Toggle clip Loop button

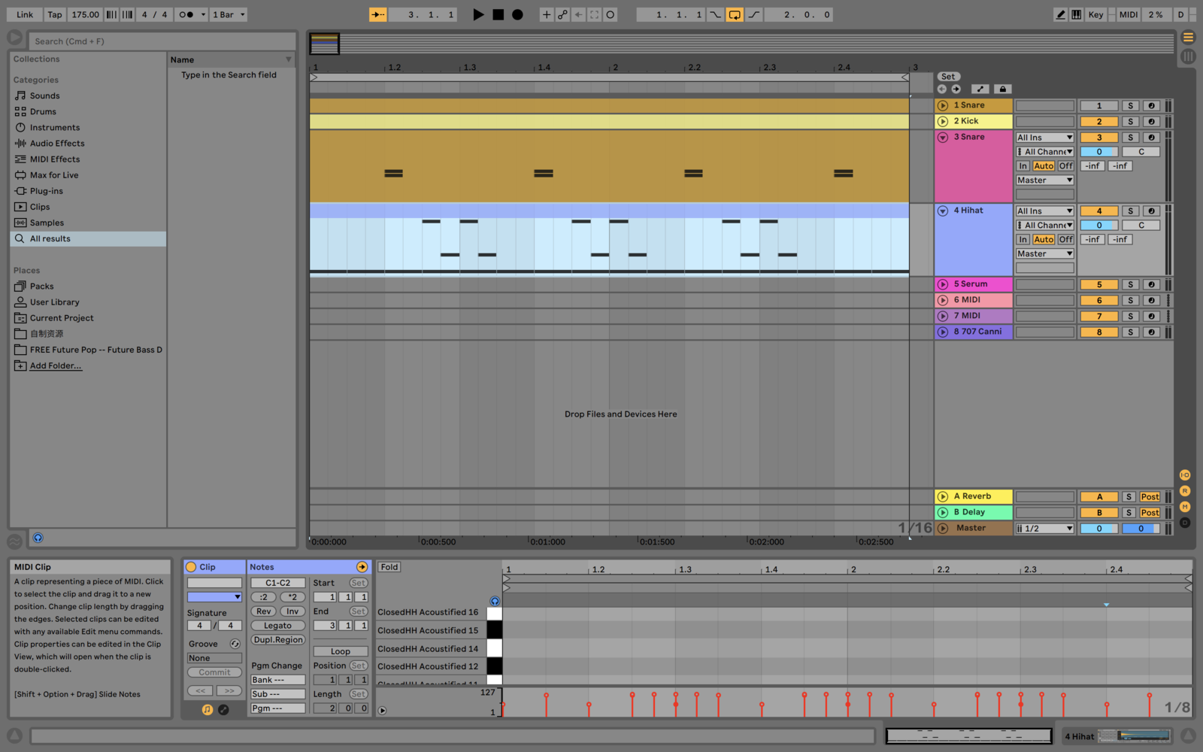pyautogui.click(x=341, y=652)
